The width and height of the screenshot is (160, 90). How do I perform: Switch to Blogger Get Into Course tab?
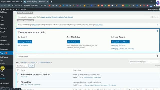[x=10, y=2]
